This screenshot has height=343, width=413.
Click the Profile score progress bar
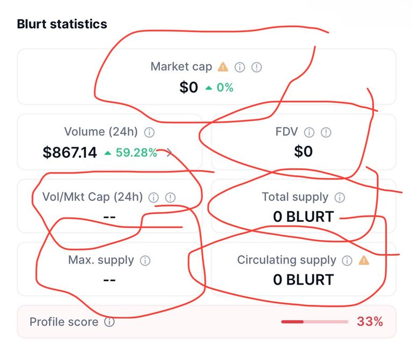tap(314, 322)
